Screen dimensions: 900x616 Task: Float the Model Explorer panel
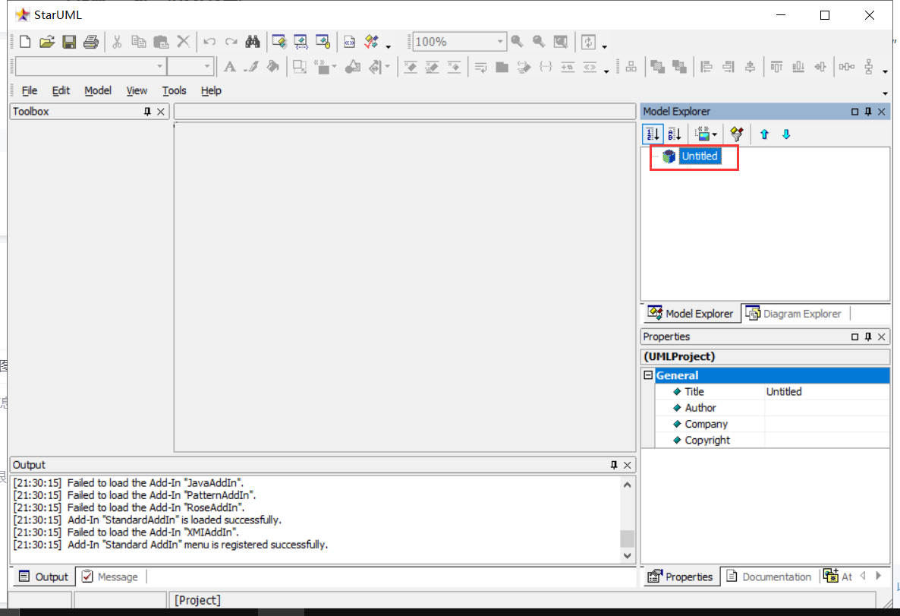(x=854, y=112)
